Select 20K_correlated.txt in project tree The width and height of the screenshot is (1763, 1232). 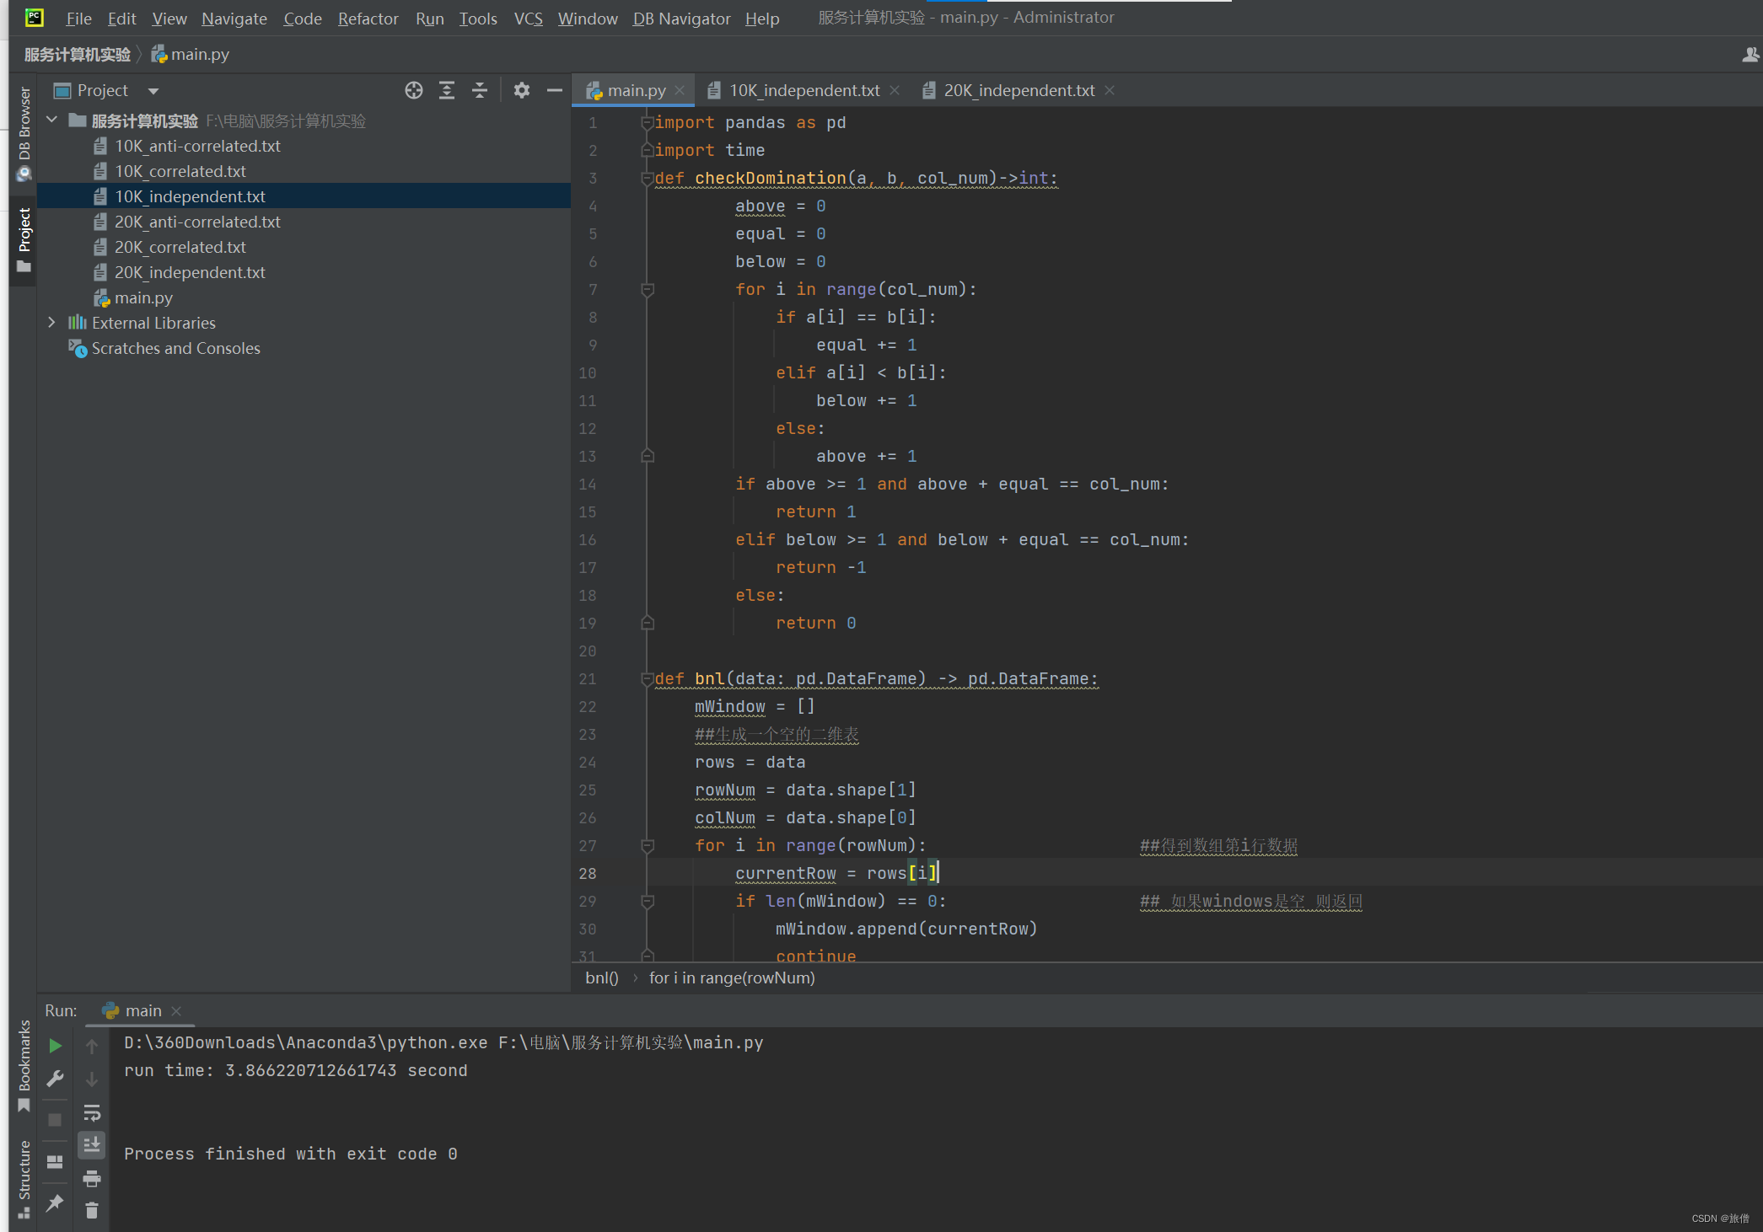pyautogui.click(x=180, y=247)
